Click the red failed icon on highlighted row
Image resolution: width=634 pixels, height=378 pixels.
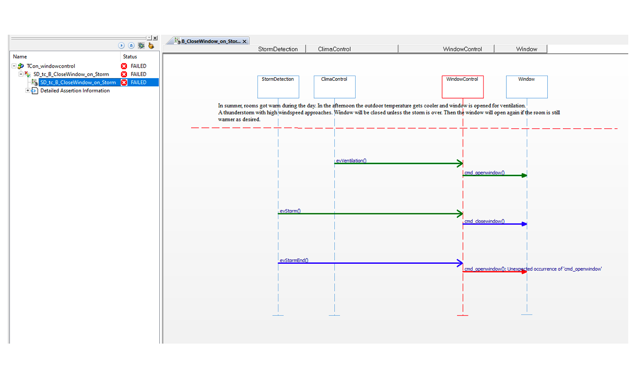coord(124,82)
